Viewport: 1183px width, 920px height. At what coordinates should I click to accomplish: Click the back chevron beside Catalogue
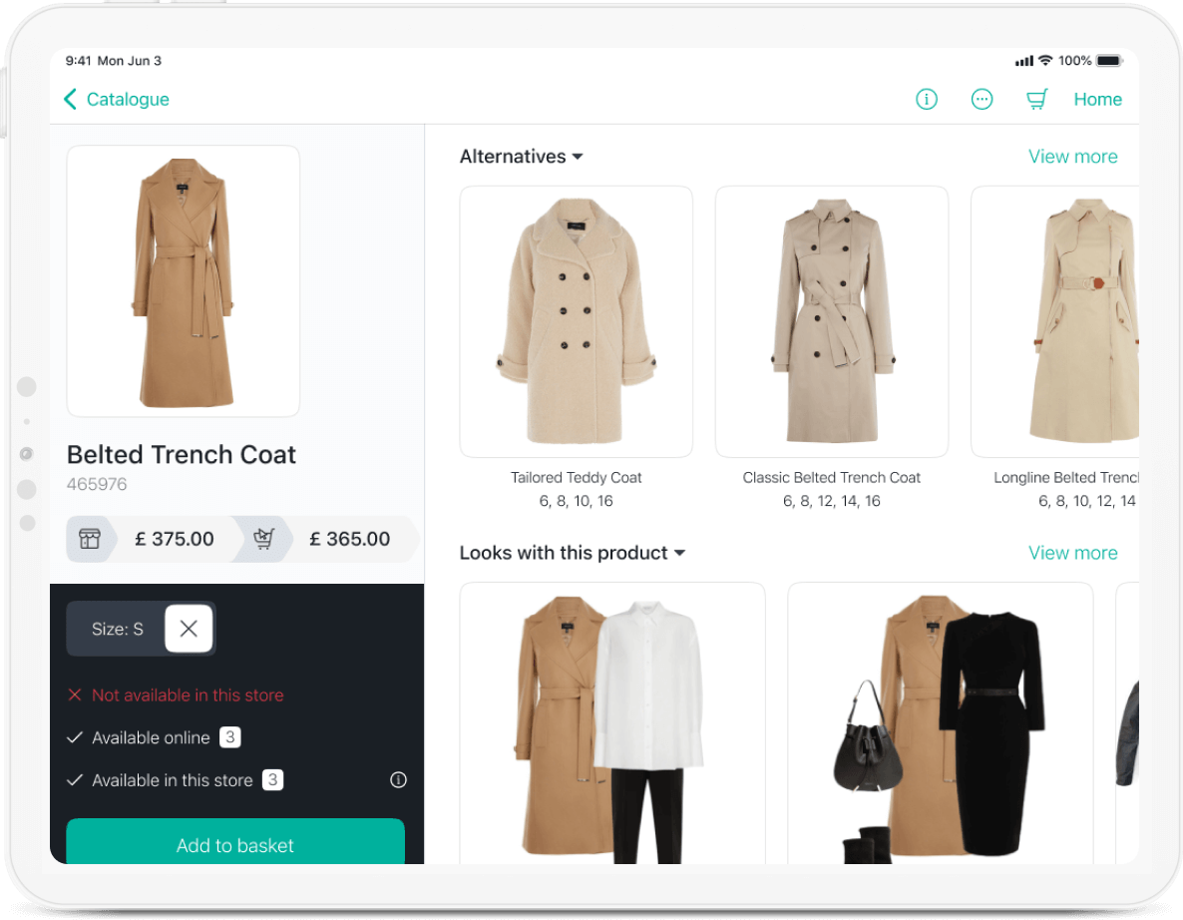click(70, 99)
